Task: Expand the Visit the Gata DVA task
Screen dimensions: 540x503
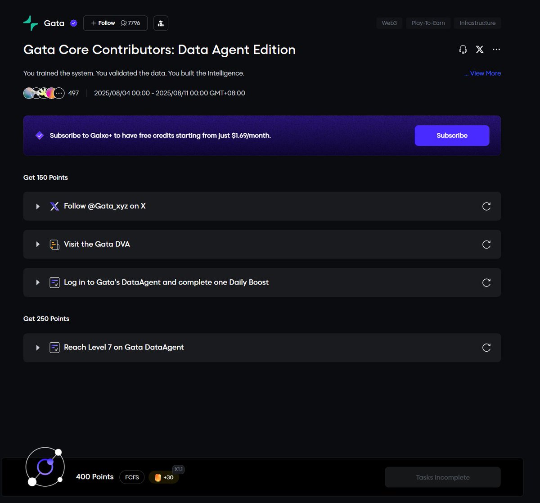Action: click(x=38, y=245)
